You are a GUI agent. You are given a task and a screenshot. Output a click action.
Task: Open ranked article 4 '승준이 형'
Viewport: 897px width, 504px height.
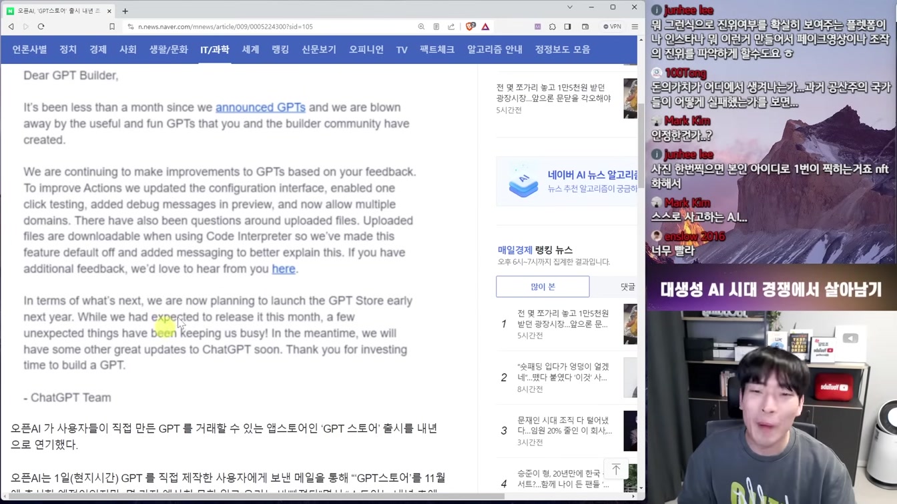click(x=563, y=479)
